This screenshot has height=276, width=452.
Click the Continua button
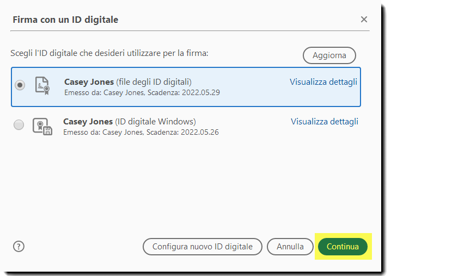point(343,247)
